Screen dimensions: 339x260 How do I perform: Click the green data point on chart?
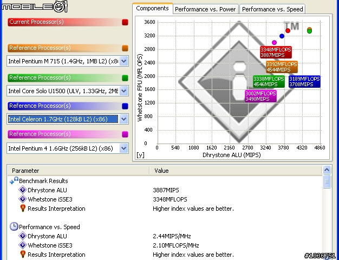pyautogui.click(x=309, y=31)
